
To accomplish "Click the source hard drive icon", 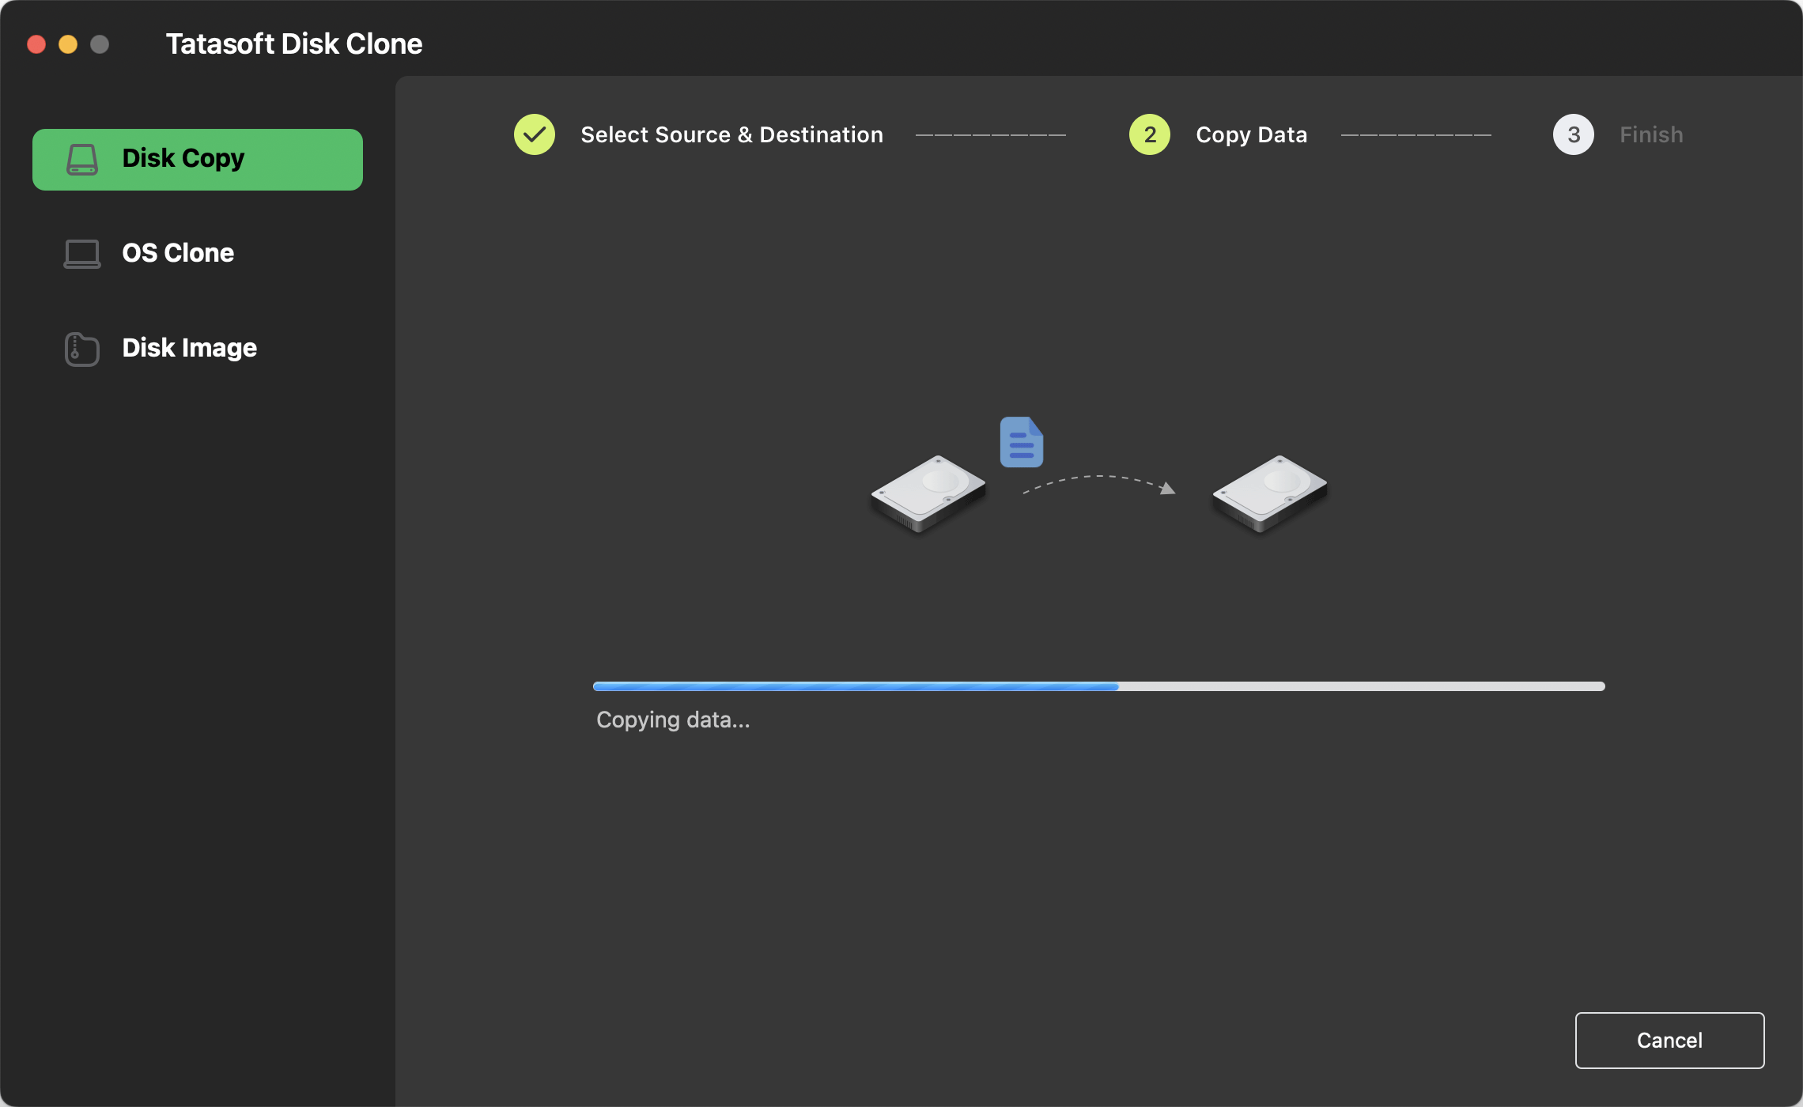I will pyautogui.click(x=928, y=494).
